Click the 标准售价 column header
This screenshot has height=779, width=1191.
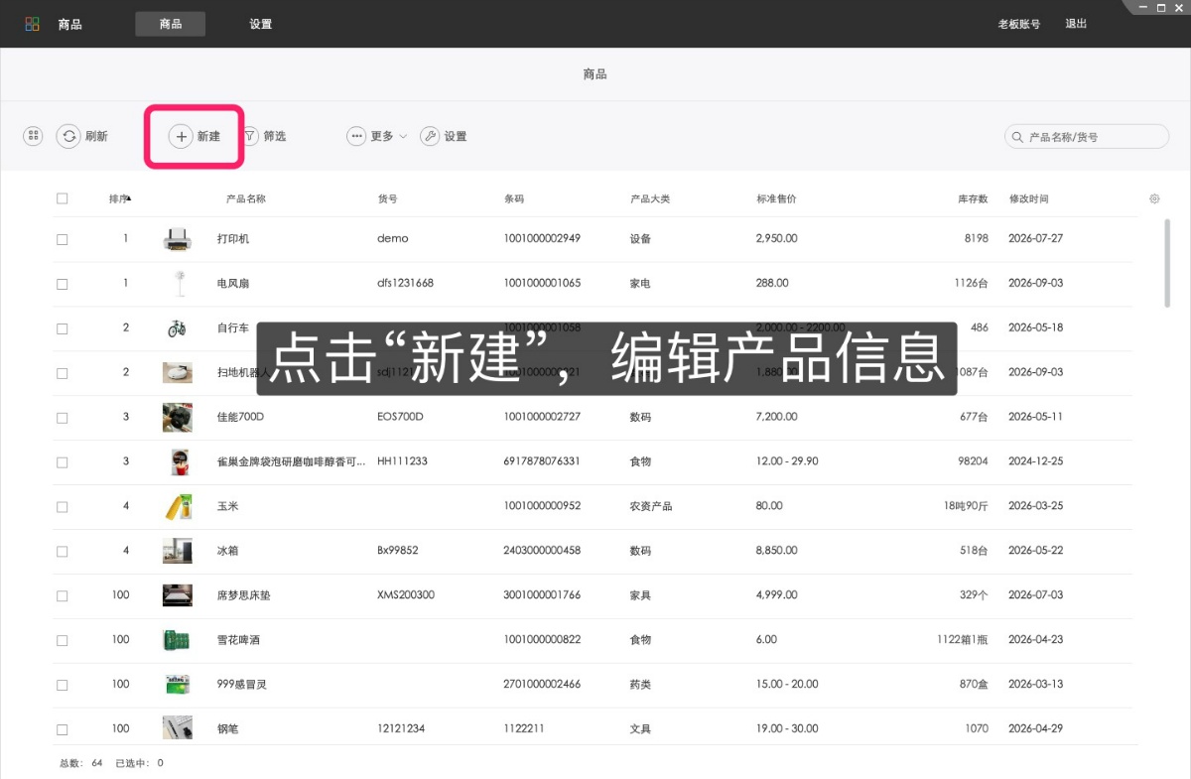click(x=776, y=198)
